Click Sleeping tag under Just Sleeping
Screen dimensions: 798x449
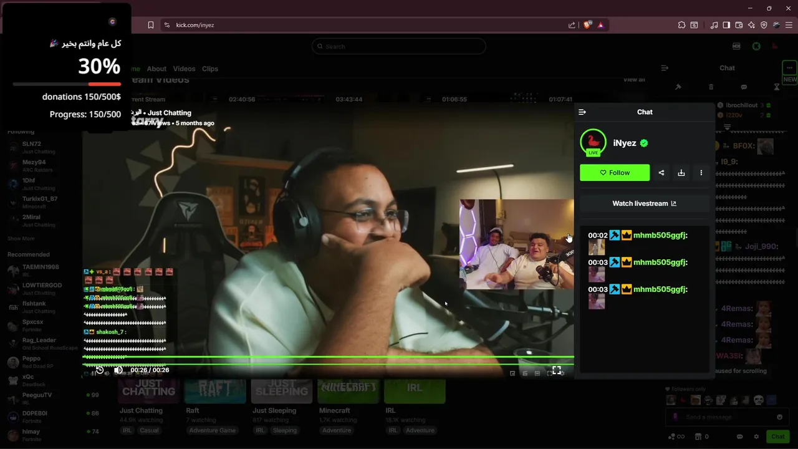click(x=285, y=430)
